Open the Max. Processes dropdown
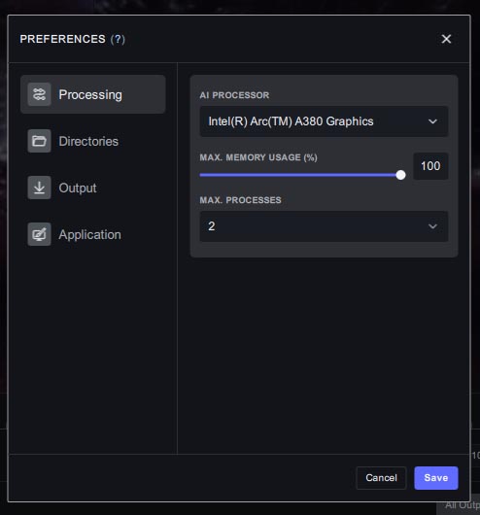Image resolution: width=480 pixels, height=515 pixels. click(x=324, y=226)
